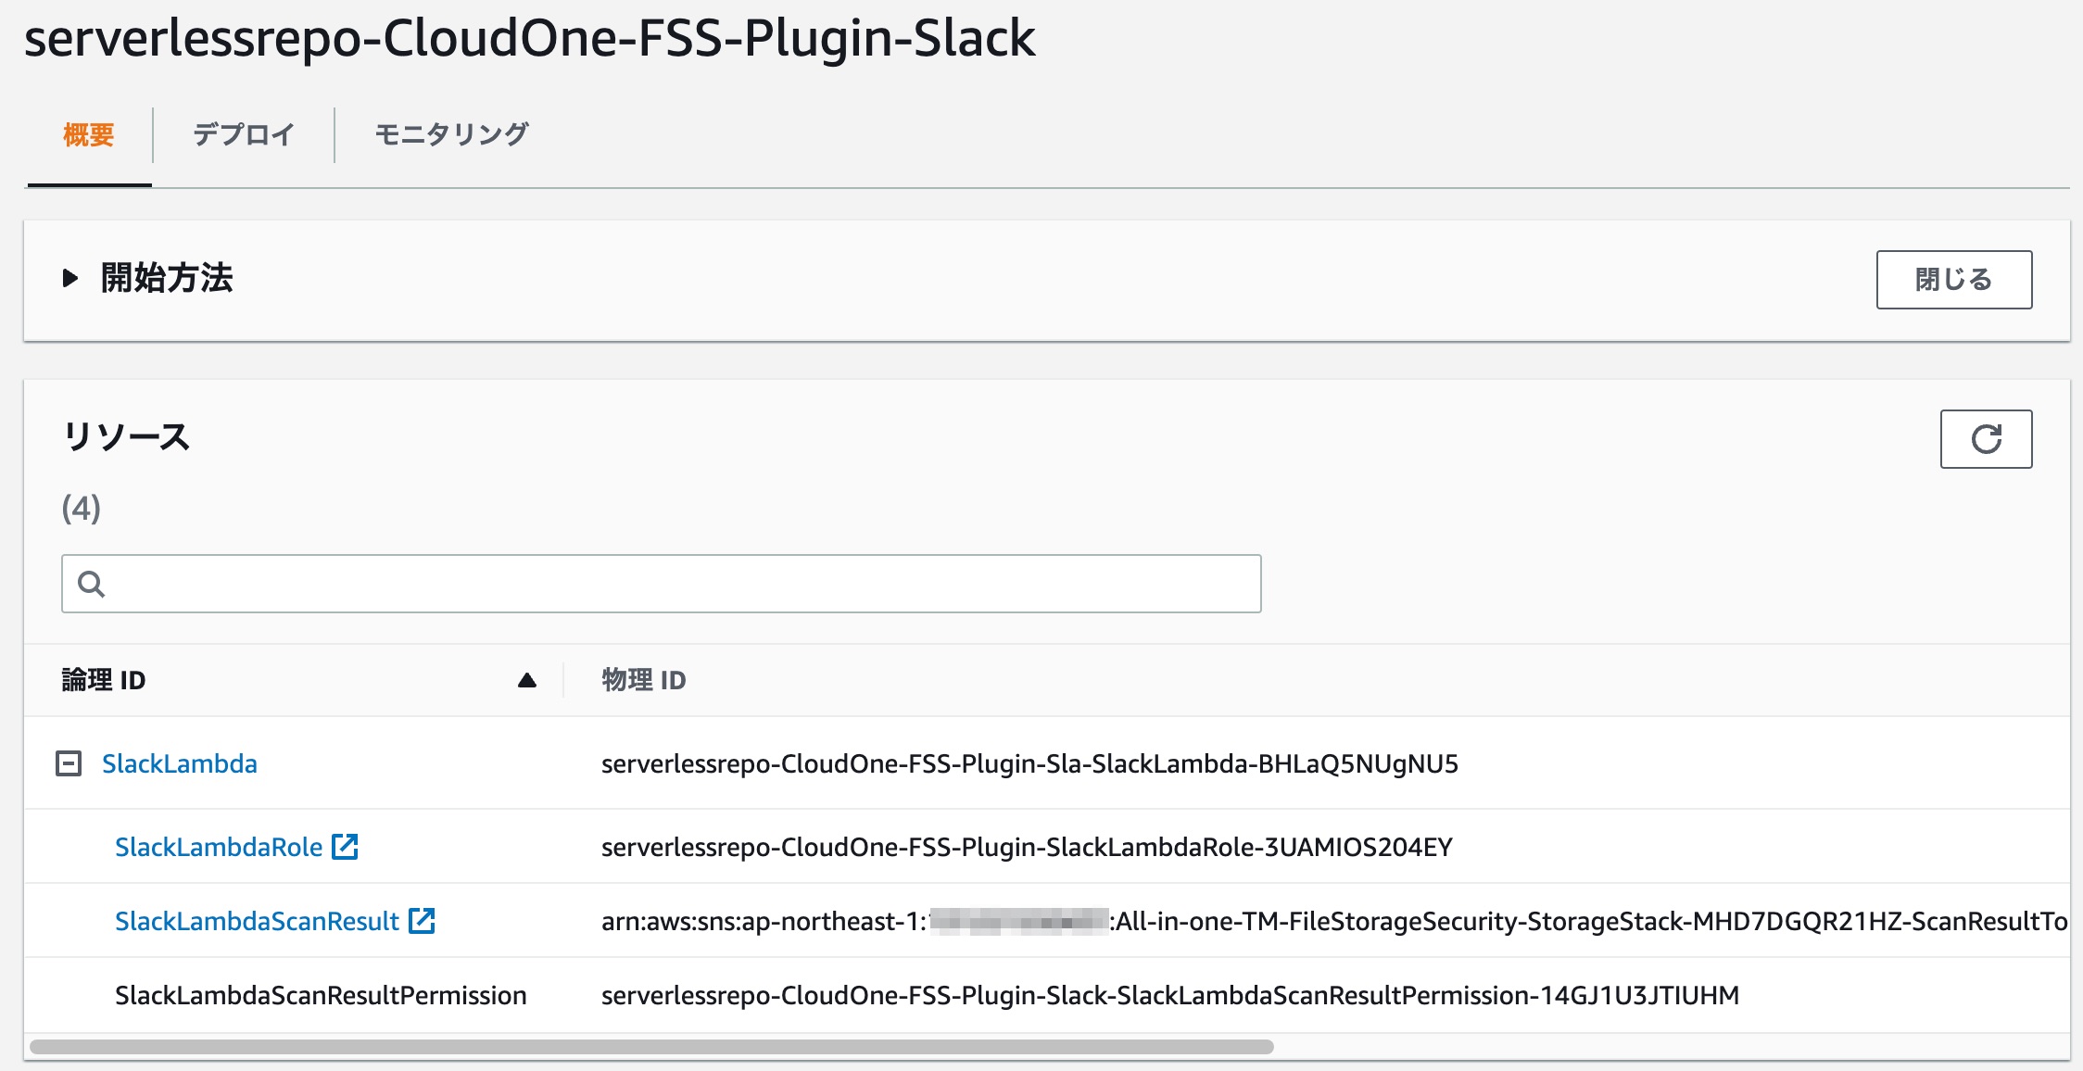2083x1071 pixels.
Task: Click the search magnifier icon
Action: click(x=91, y=584)
